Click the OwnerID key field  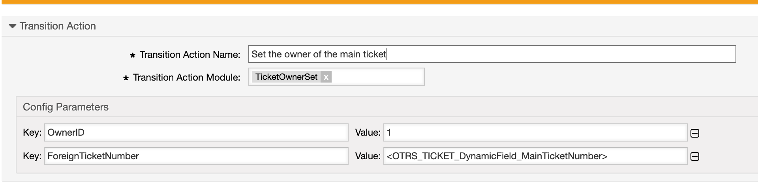[x=196, y=133]
